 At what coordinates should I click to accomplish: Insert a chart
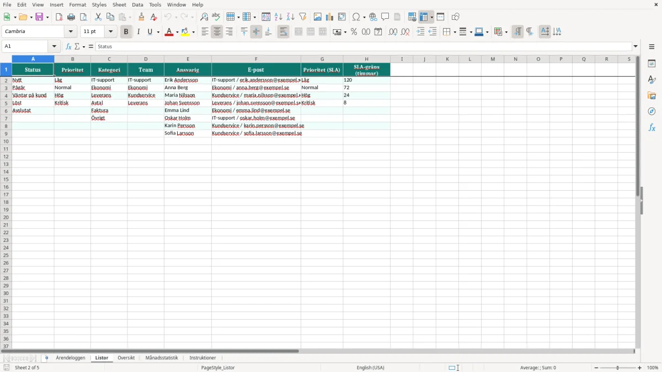[330, 17]
